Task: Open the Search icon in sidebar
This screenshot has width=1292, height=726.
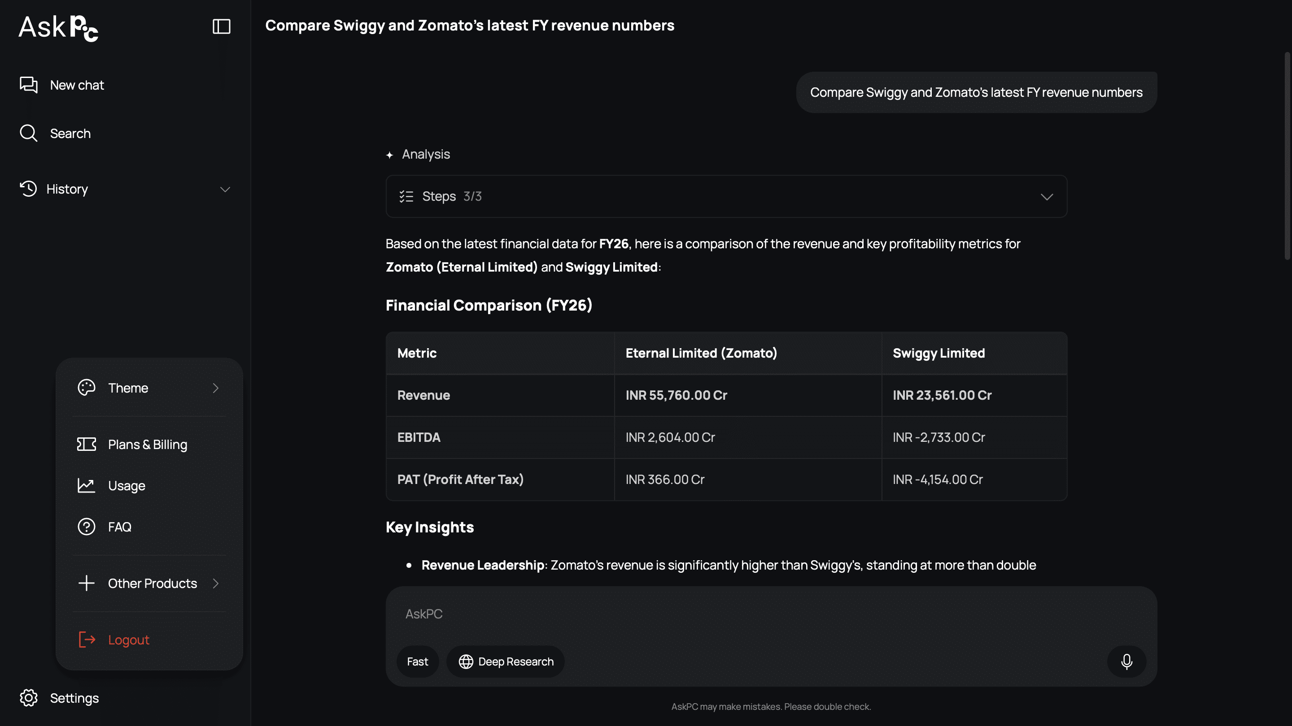Action: pos(29,133)
